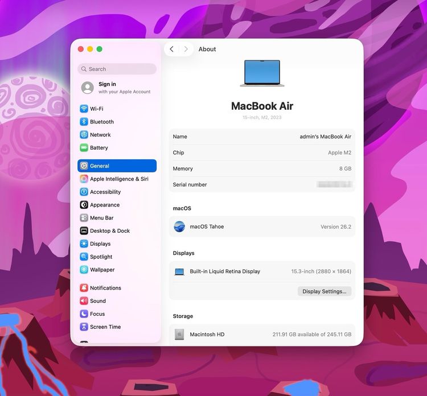Click the MacBook Air heading
427x396 pixels.
(262, 106)
